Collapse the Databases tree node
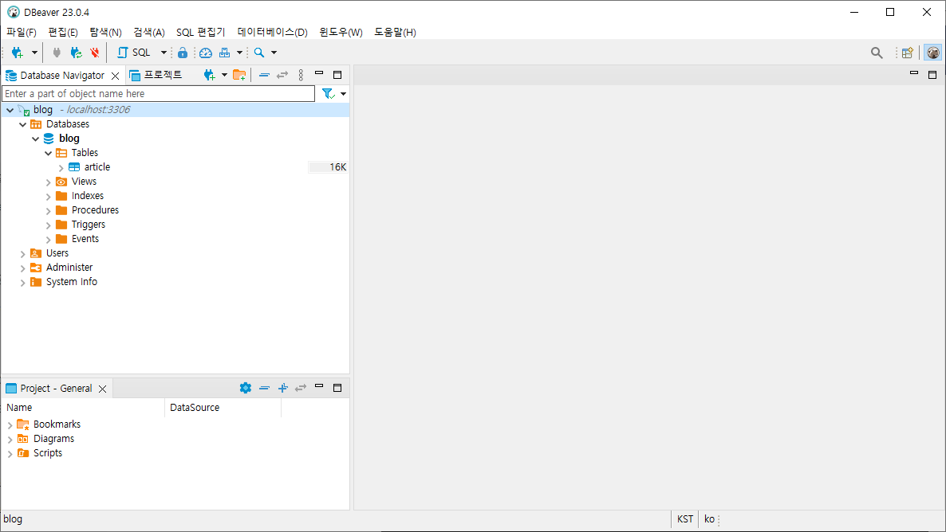Screen dimensions: 946x532 (23, 125)
